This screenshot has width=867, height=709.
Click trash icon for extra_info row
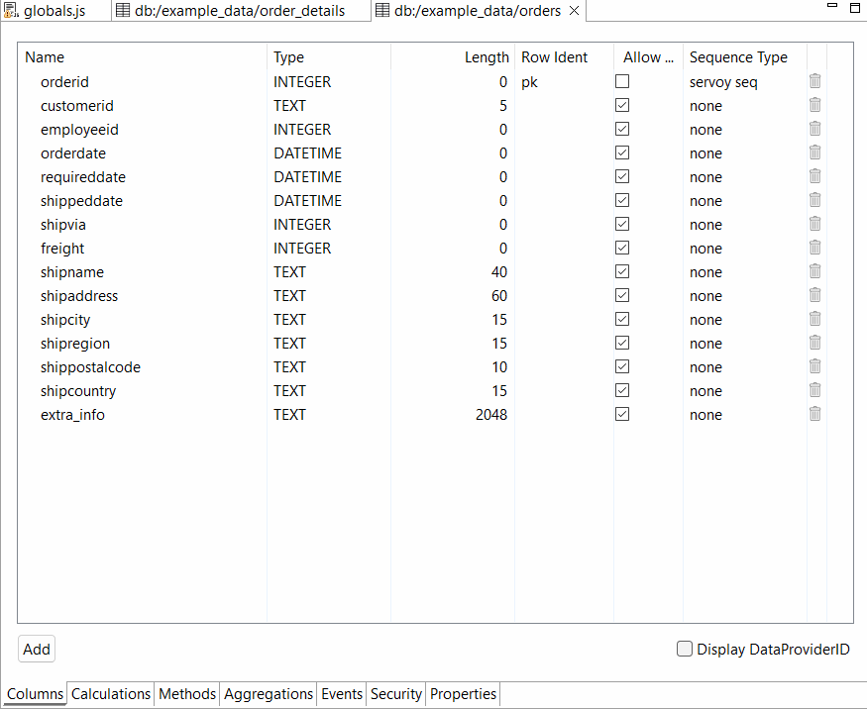tap(814, 414)
